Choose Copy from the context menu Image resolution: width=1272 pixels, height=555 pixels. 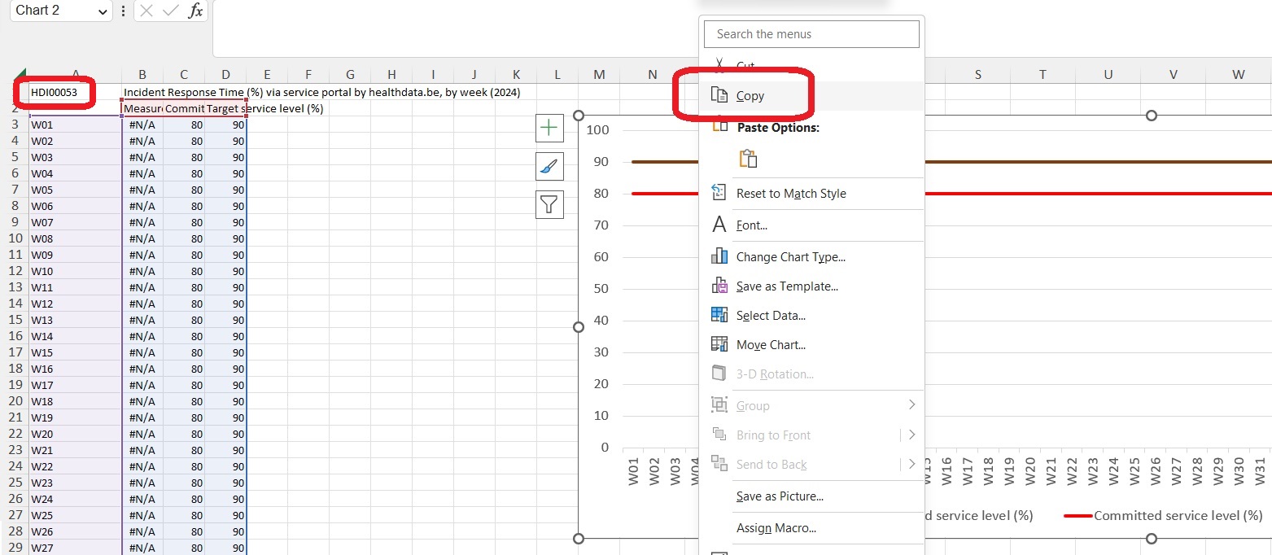click(750, 96)
